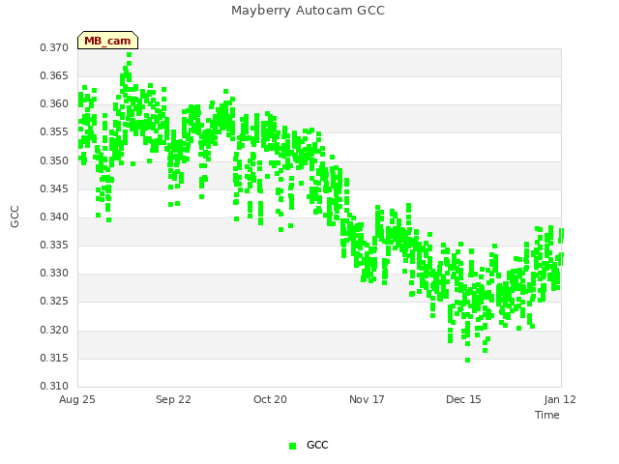Click the green GCC legend swatch
Image resolution: width=619 pixels, height=464 pixels.
pyautogui.click(x=292, y=446)
